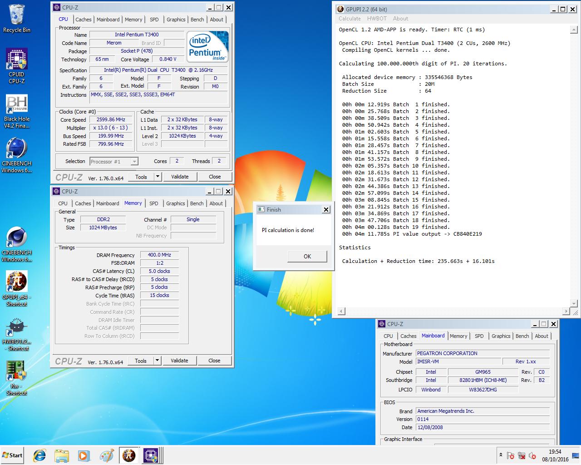Open Windows Explorer folder on taskbar
The image size is (581, 465).
[61, 455]
